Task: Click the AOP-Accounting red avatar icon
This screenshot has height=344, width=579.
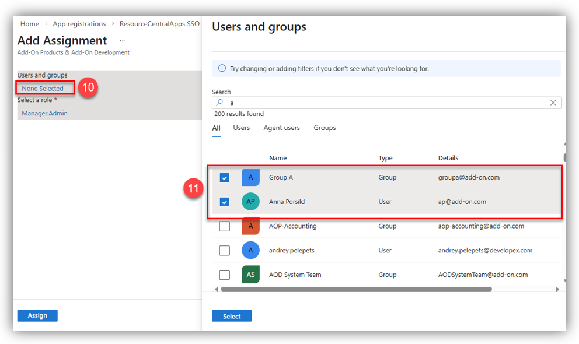Action: 250,226
